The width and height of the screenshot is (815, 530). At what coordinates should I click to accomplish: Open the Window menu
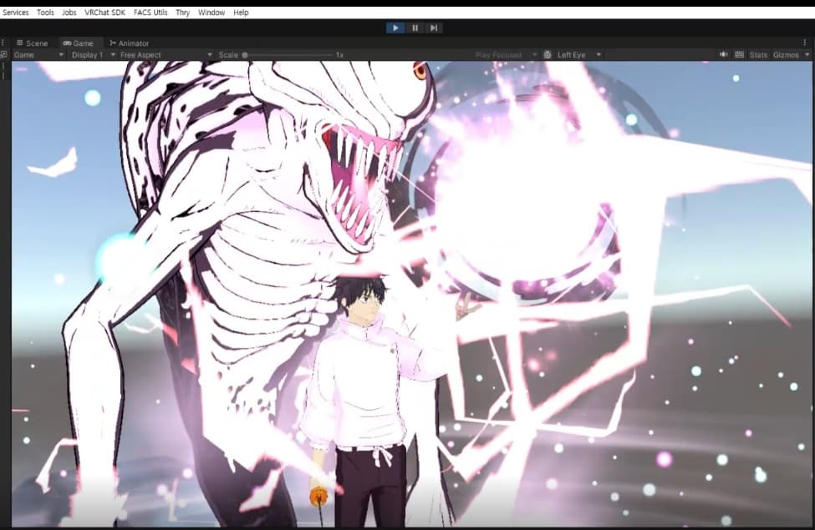[x=211, y=13]
